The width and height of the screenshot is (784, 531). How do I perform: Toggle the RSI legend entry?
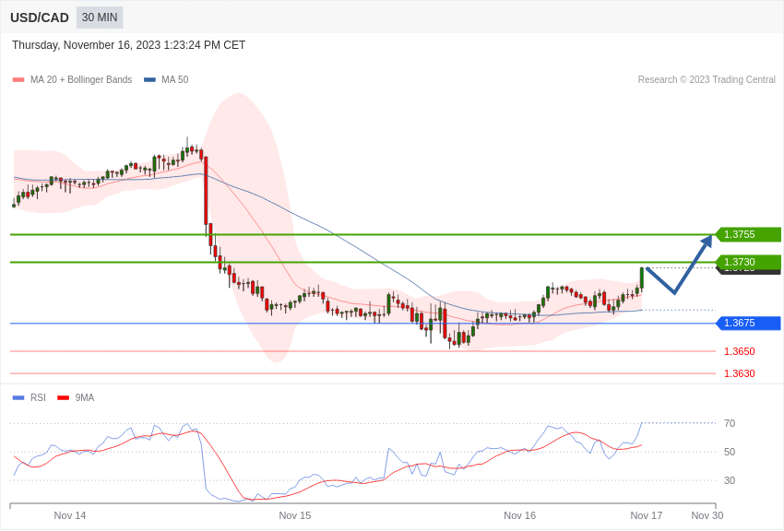point(38,398)
